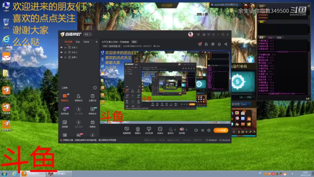Click the layout panel icon in header

[x=213, y=44]
